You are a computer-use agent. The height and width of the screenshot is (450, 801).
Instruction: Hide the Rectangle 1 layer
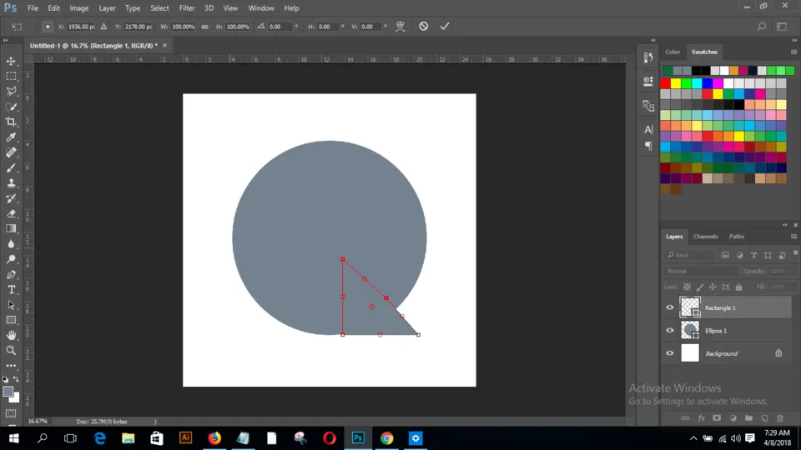(670, 307)
